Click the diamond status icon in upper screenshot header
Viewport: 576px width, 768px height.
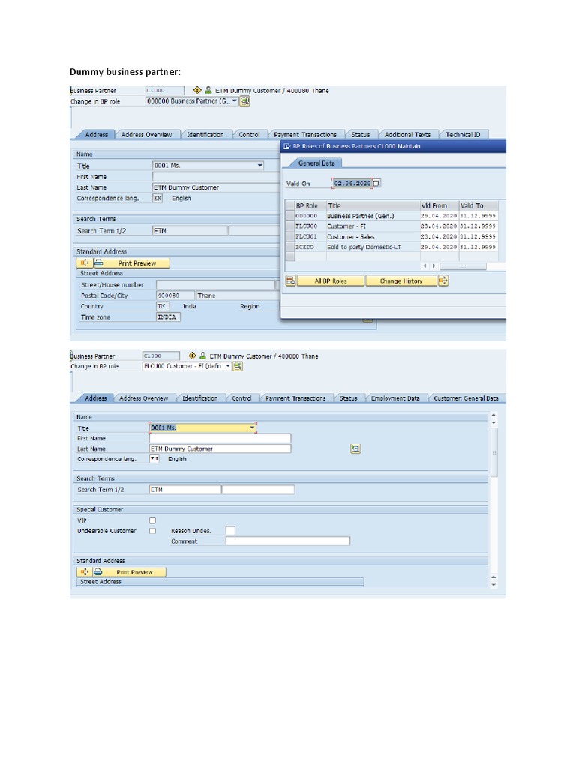197,90
